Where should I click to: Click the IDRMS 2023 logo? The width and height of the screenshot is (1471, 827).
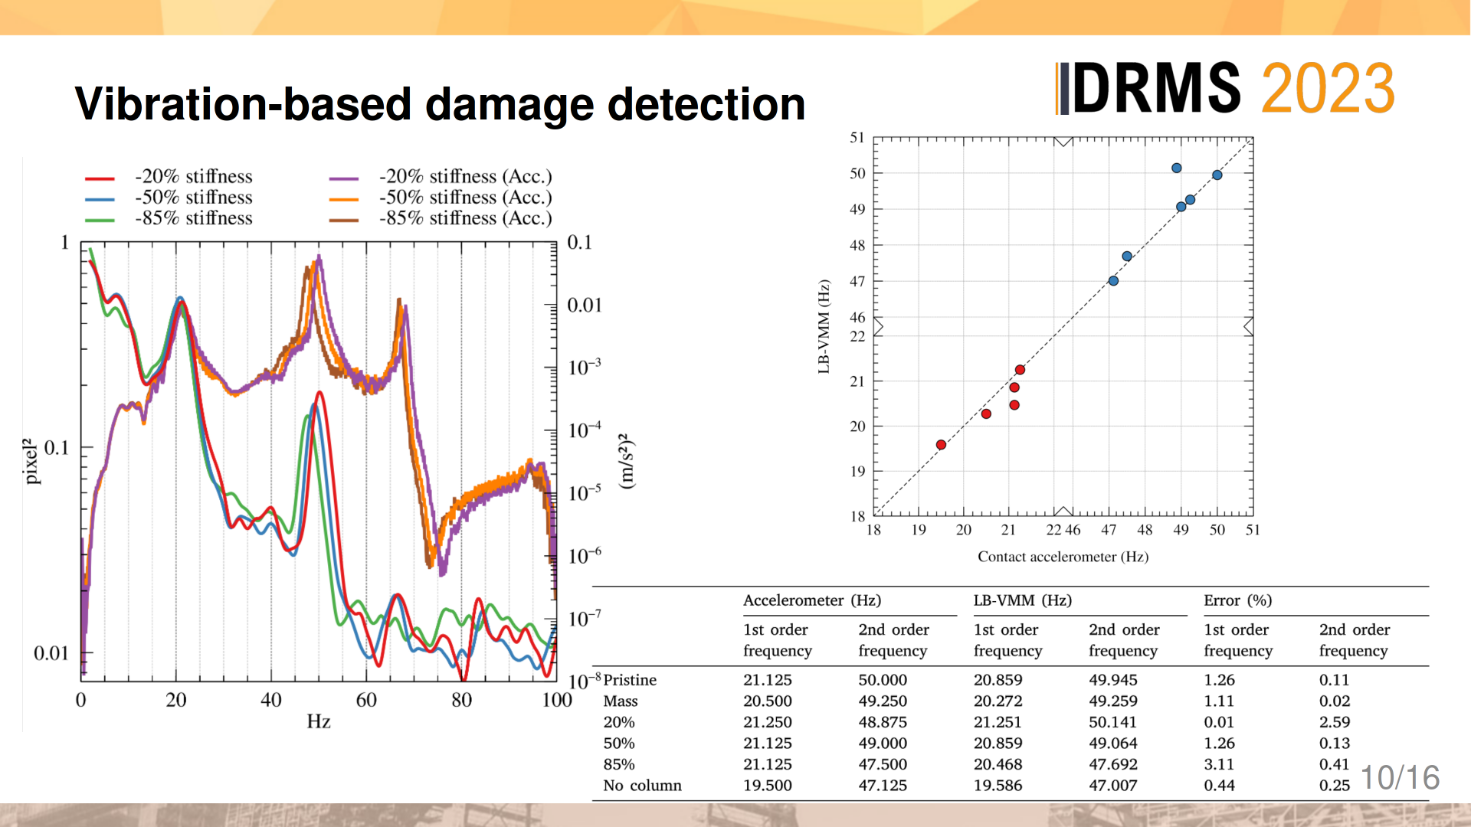pyautogui.click(x=1225, y=88)
